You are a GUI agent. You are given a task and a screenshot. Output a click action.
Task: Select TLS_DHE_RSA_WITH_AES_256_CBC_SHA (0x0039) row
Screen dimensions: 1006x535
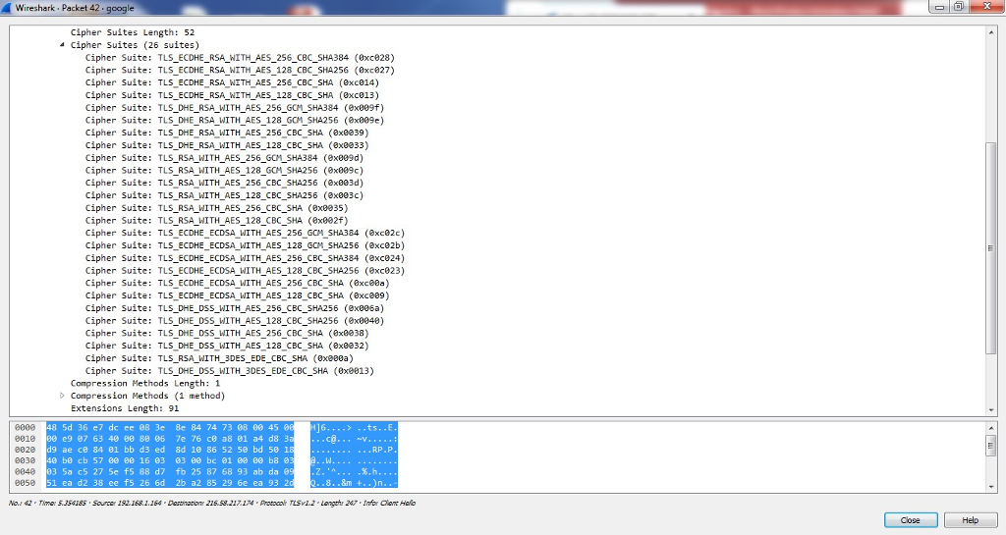[227, 133]
